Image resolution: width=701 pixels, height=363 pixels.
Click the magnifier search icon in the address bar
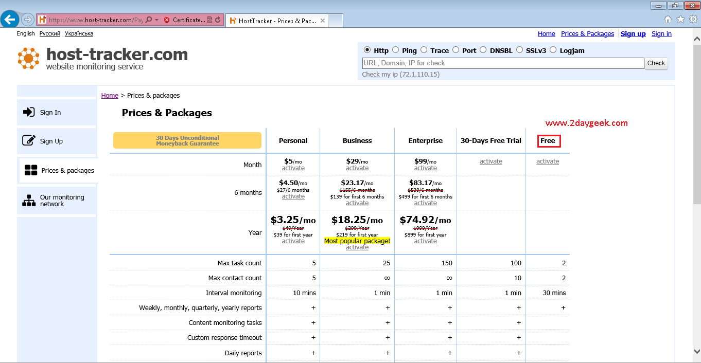(x=149, y=20)
